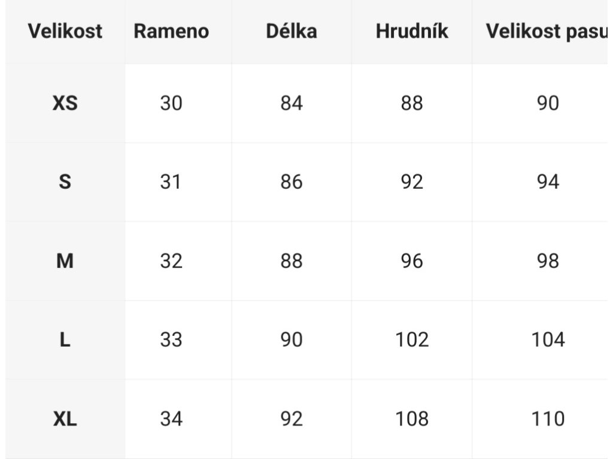Click waist value 110 for size XL
This screenshot has height=459, width=613.
[x=548, y=419]
